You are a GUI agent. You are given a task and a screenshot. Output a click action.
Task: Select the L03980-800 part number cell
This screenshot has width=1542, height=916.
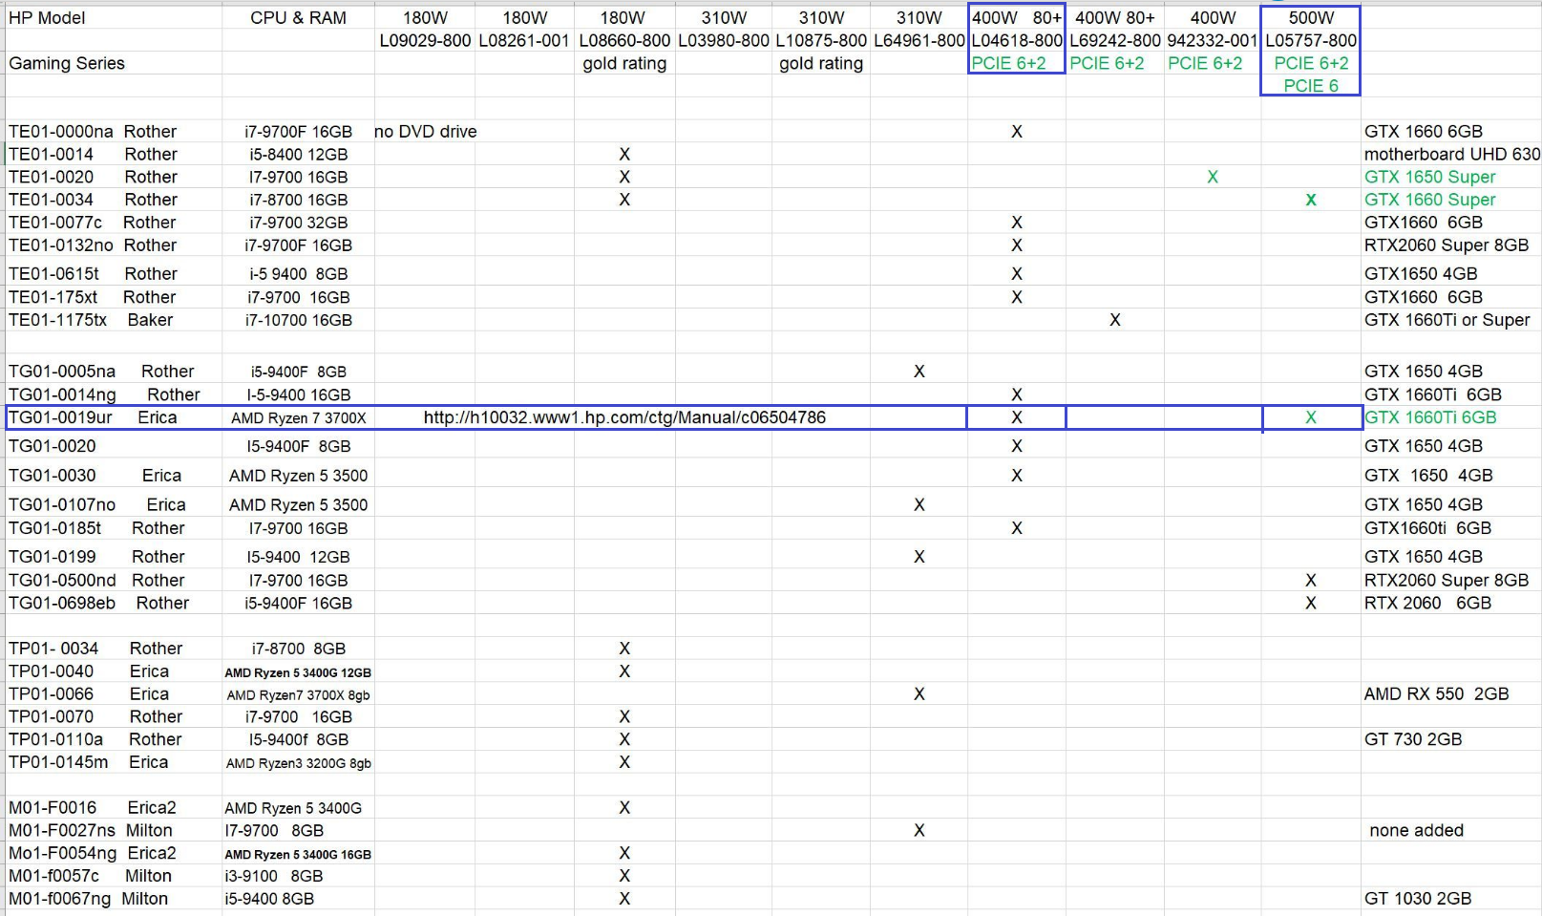coord(724,40)
